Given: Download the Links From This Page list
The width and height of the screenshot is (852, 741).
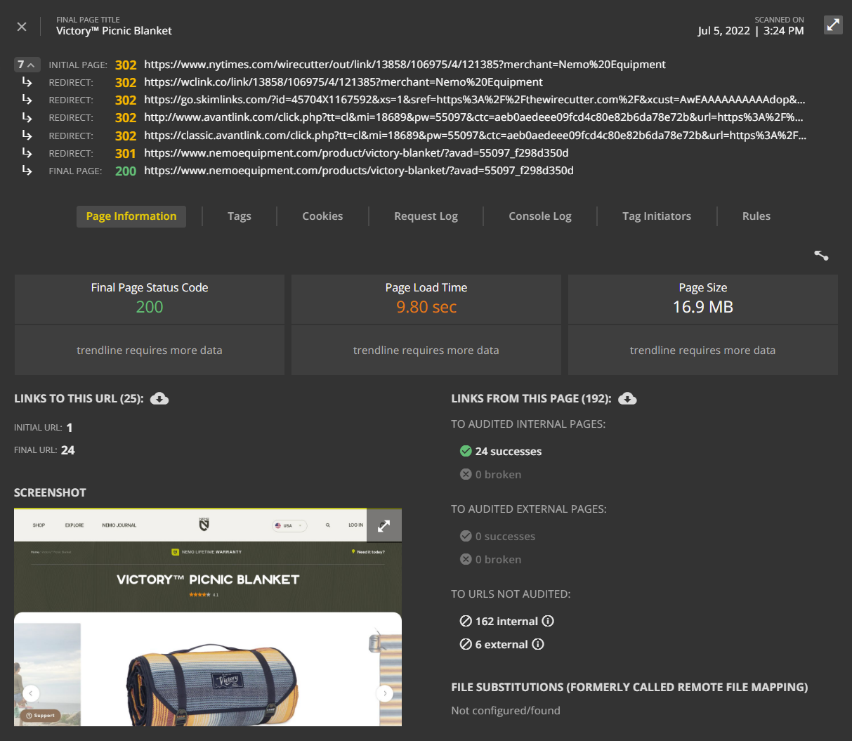Looking at the screenshot, I should pyautogui.click(x=627, y=399).
